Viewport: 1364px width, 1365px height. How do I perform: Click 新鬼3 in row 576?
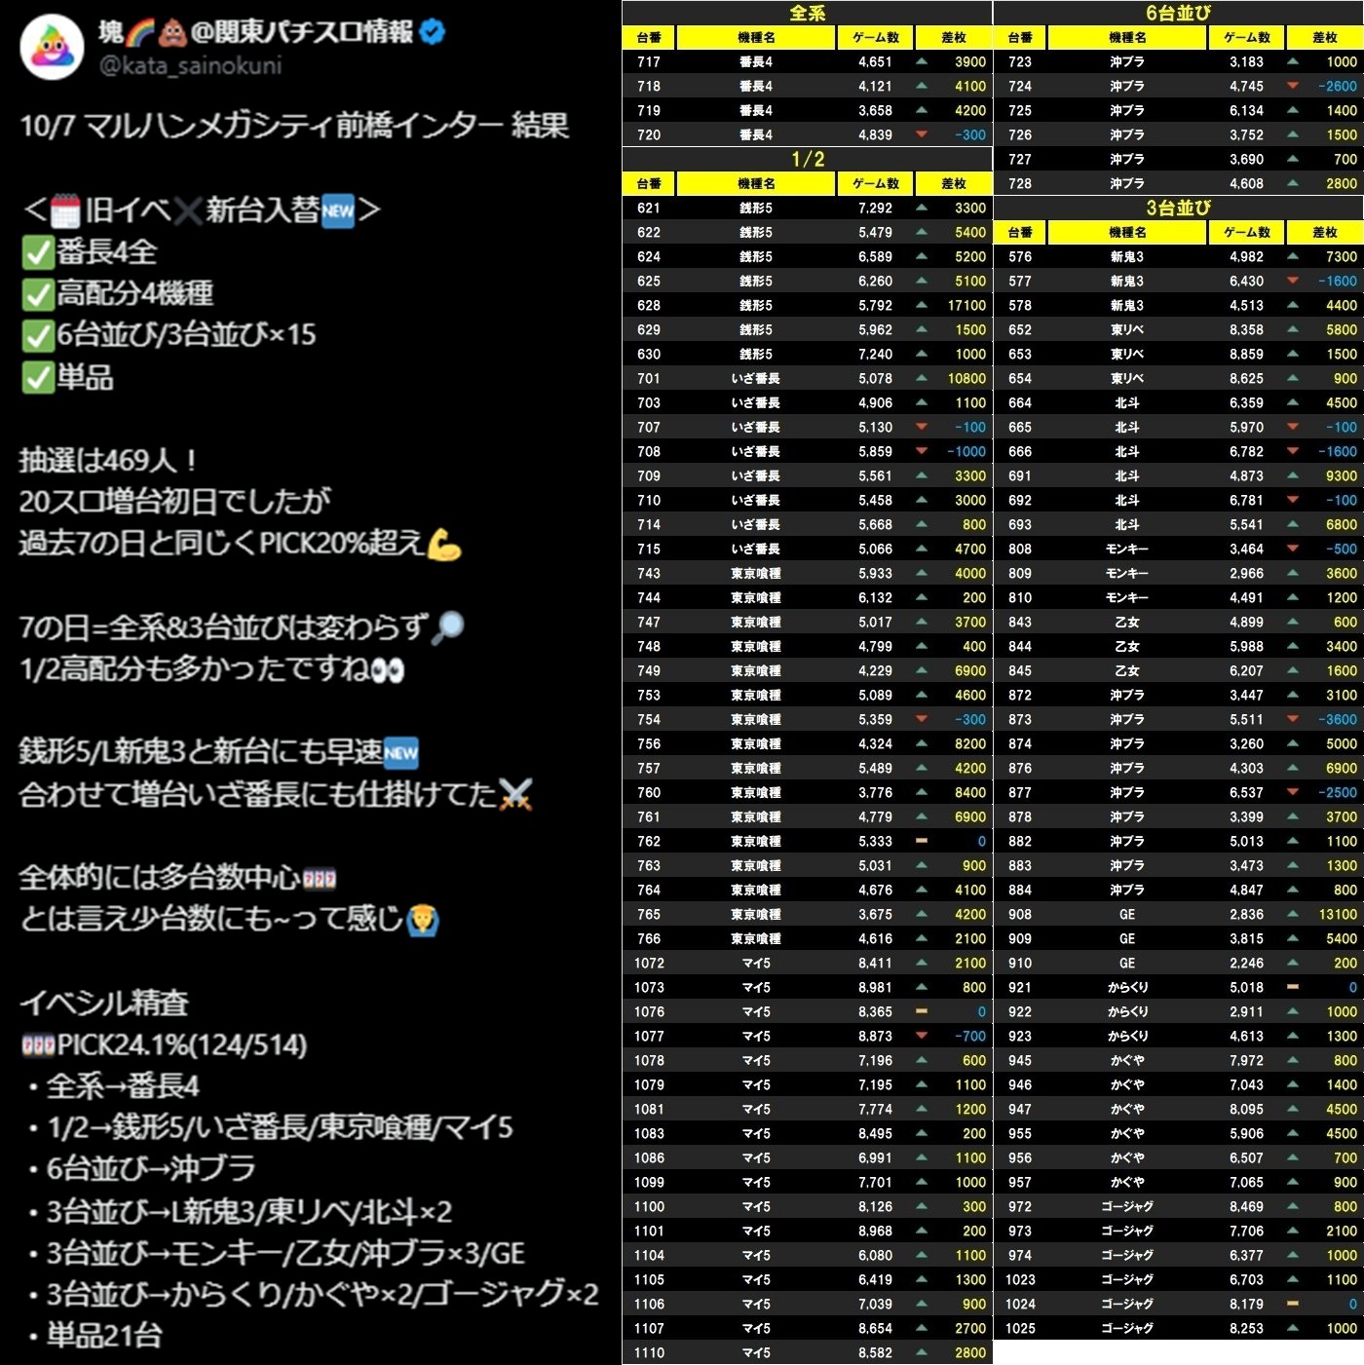[x=1127, y=256]
